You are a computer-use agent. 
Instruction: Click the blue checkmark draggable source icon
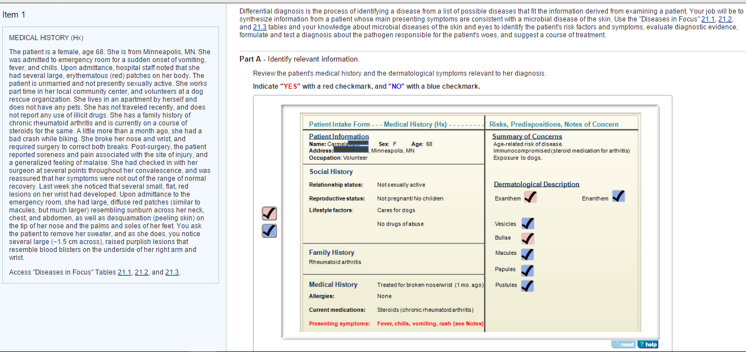[269, 231]
